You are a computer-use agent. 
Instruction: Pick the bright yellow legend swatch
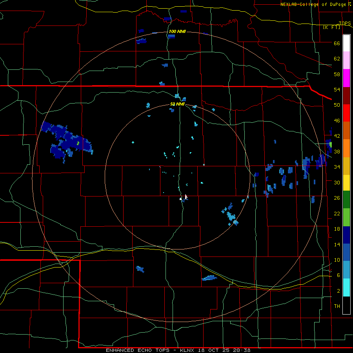(x=346, y=183)
